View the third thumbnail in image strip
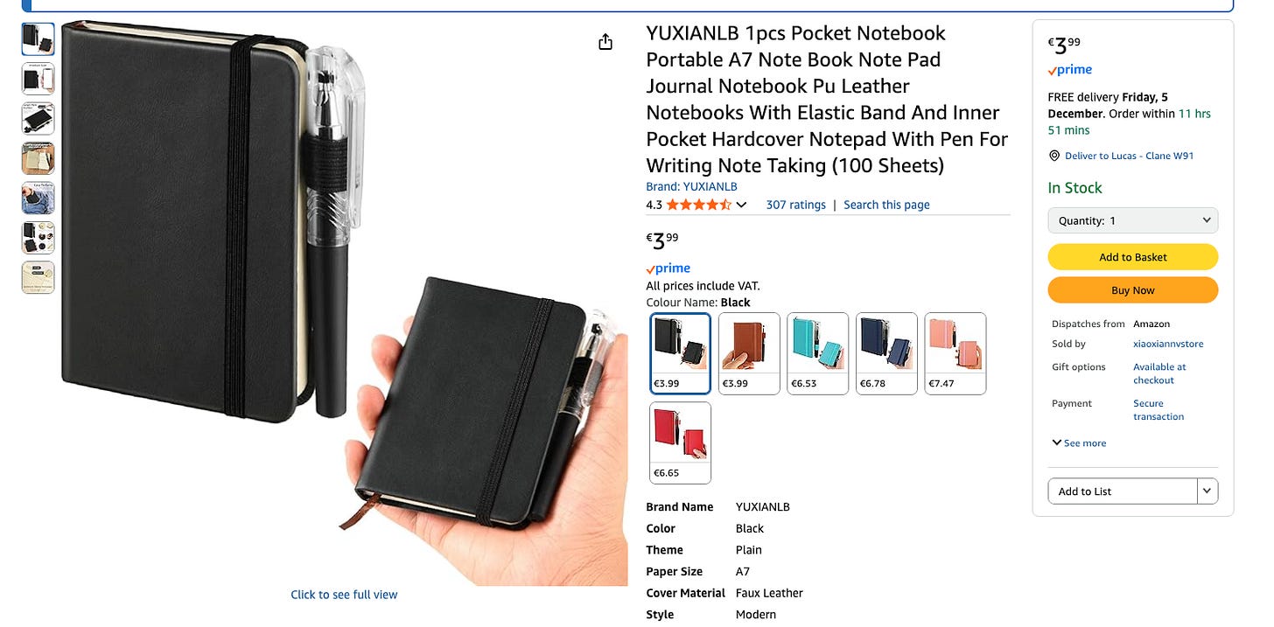The image size is (1274, 627). (x=38, y=119)
